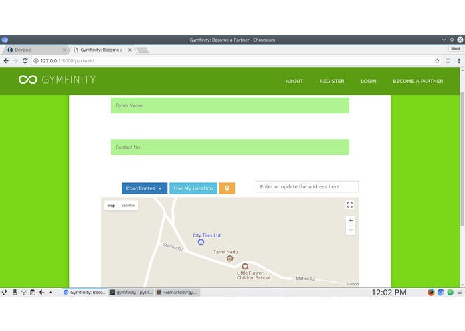Click the page vertical scrollbar thumb
Image resolution: width=465 pixels, height=331 pixels.
[462, 159]
